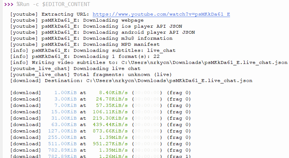Click the 24.78KiB/s speed value

[x=112, y=99]
